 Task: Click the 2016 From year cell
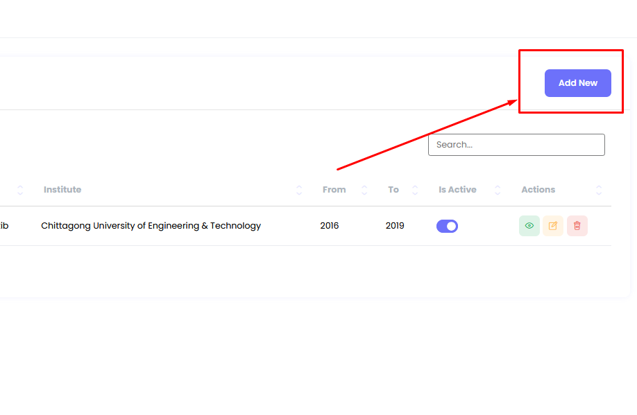[330, 226]
